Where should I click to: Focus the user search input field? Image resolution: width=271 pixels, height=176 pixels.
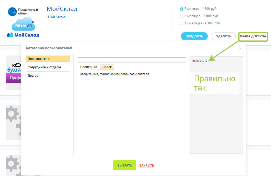pos(132,60)
